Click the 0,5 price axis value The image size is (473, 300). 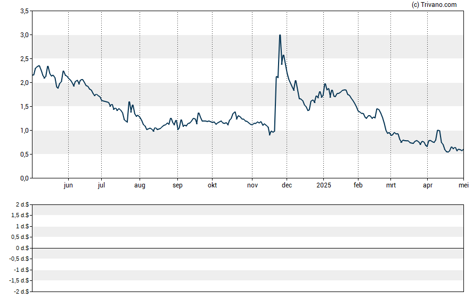pos(25,155)
